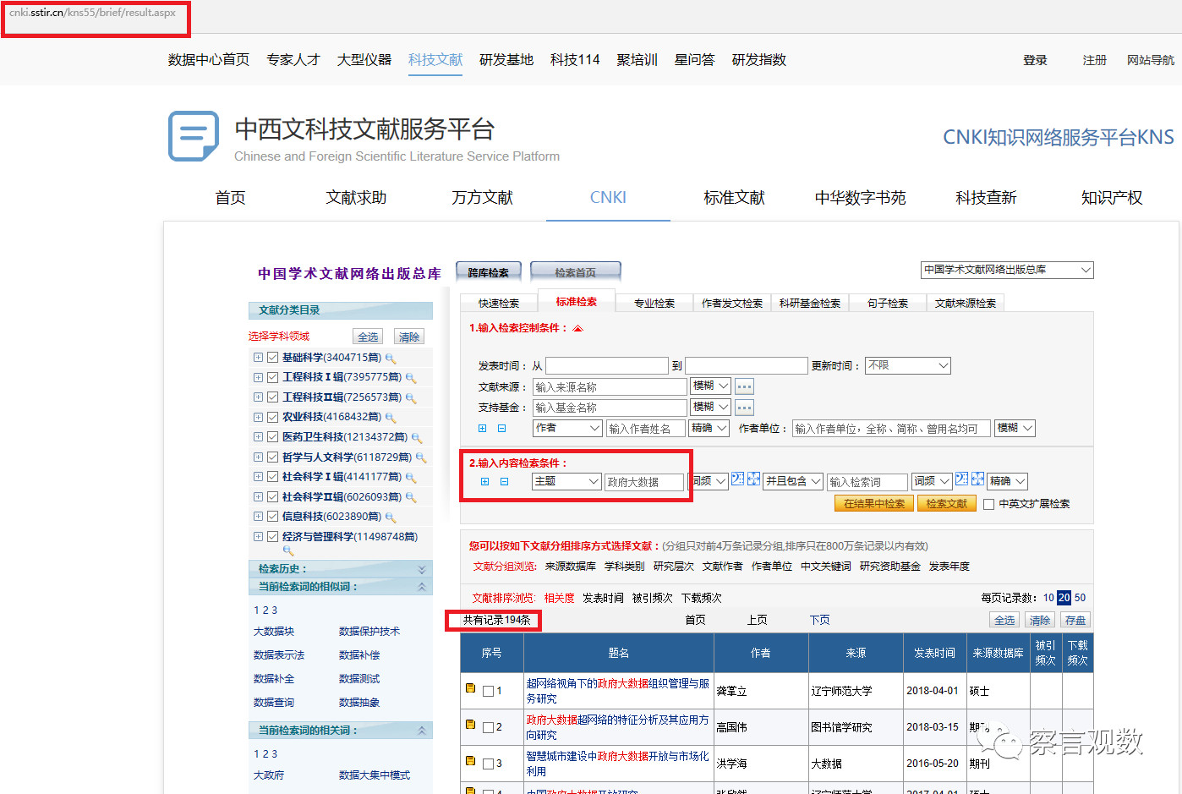Screen dimensions: 1182x794
Task: Expand the 医药卫生科技 tree node
Action: click(258, 437)
